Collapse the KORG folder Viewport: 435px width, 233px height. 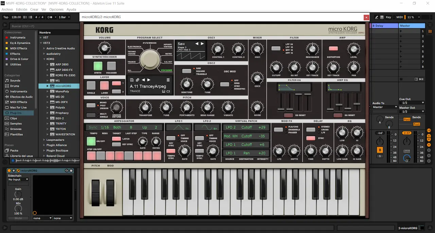[x=45, y=59]
